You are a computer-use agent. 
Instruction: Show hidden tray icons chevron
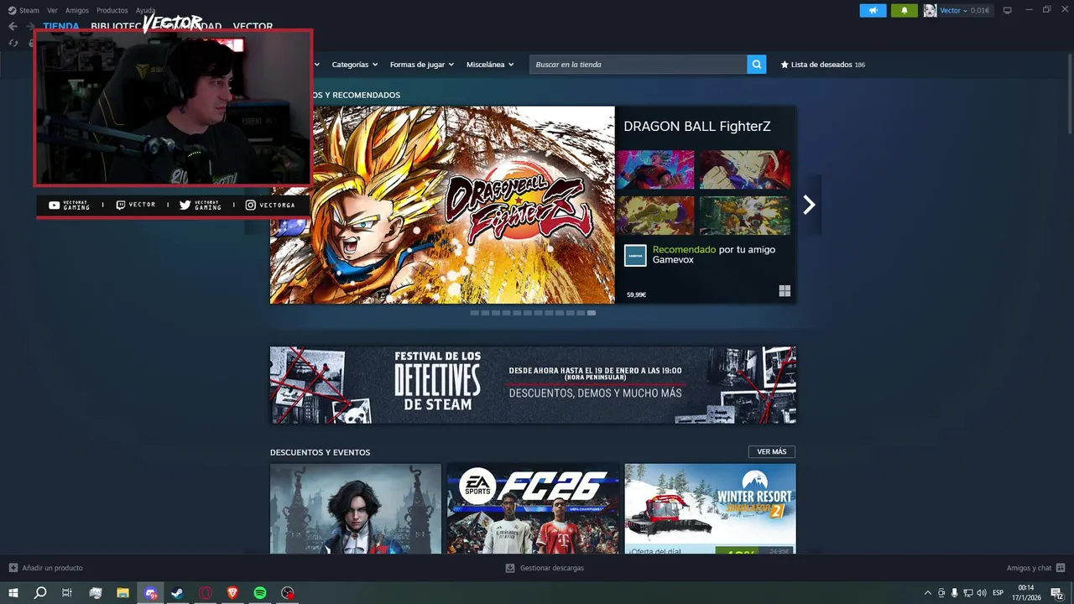tap(927, 593)
